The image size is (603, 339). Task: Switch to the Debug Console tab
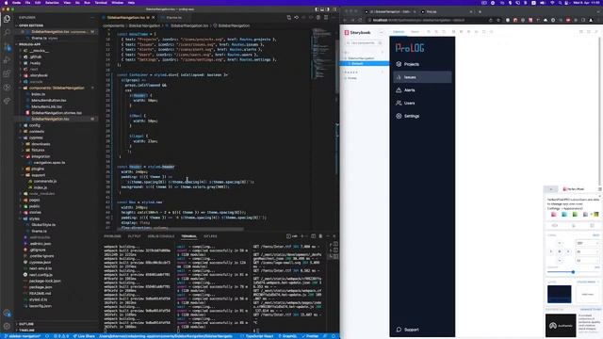[x=161, y=236]
